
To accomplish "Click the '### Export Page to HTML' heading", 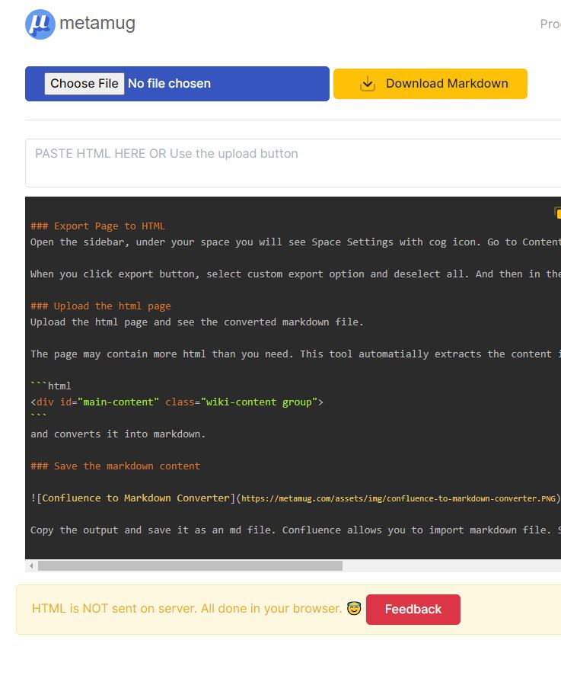I will pos(97,226).
